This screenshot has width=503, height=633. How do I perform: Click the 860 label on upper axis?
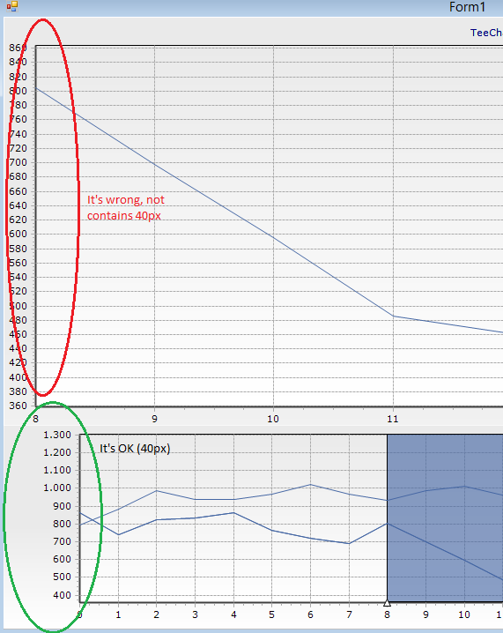[18, 48]
